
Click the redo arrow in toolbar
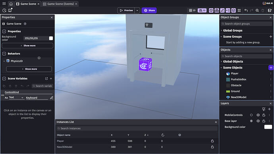pos(252,10)
